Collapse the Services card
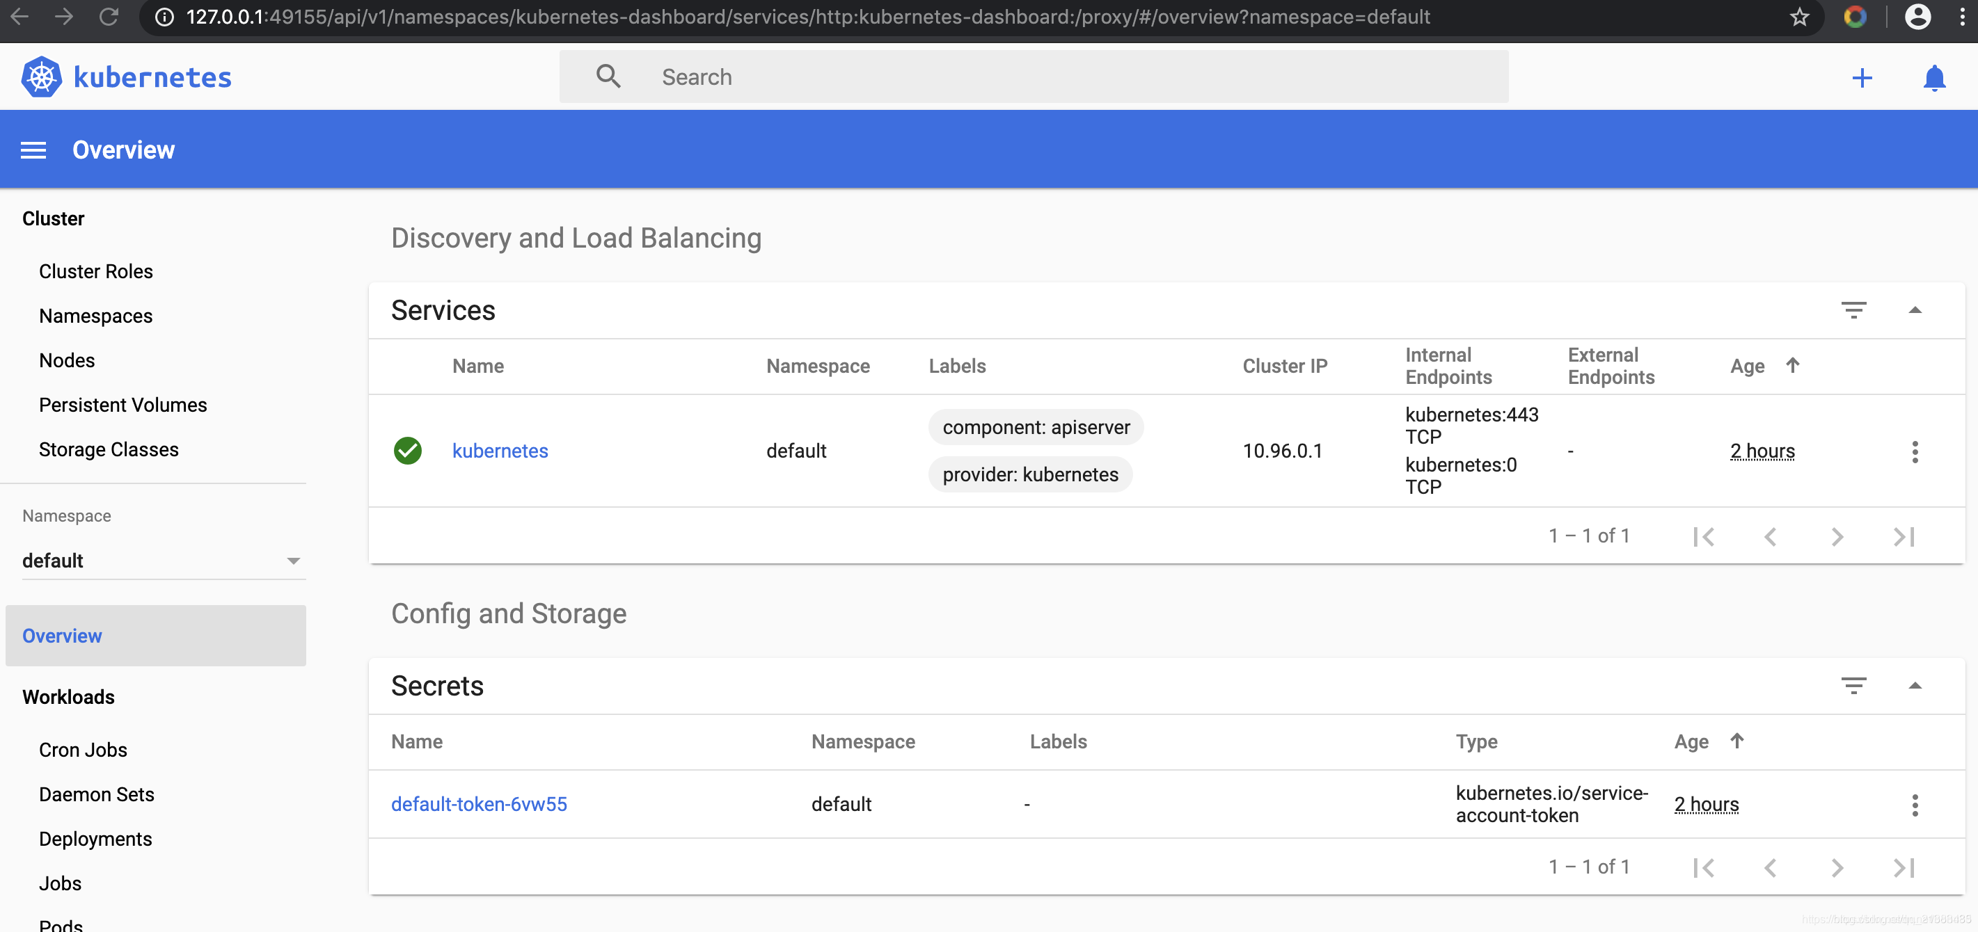 1914,310
